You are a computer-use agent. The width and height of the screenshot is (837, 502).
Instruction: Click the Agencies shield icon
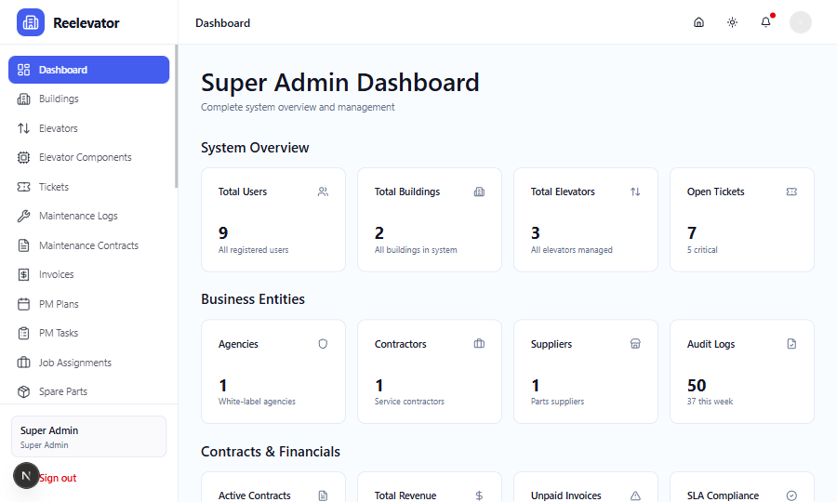pyautogui.click(x=323, y=344)
